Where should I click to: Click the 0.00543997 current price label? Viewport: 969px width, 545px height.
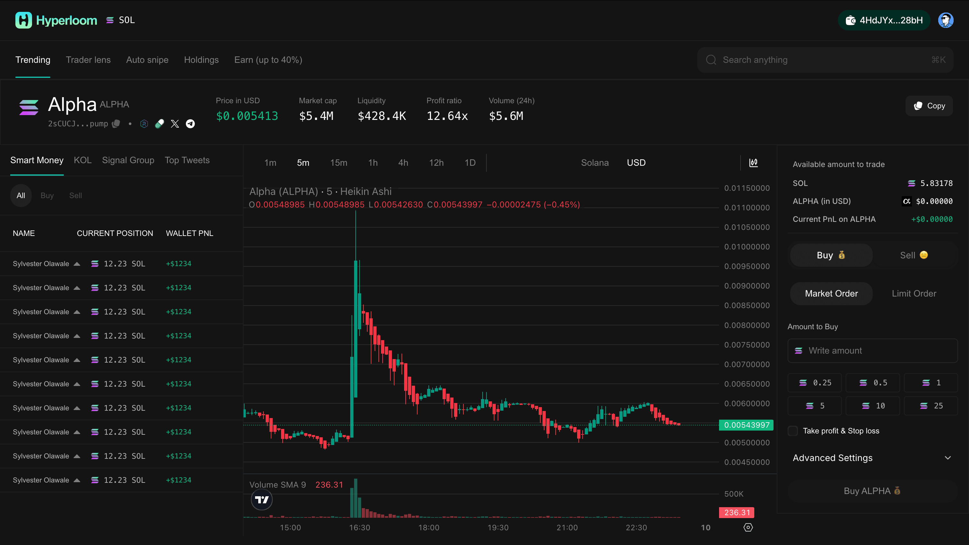(746, 425)
